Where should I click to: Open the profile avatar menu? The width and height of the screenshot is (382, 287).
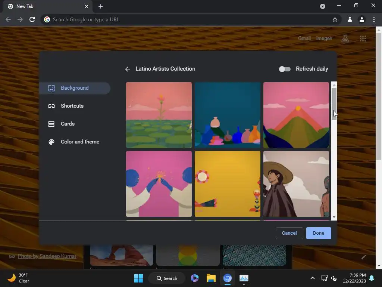pyautogui.click(x=362, y=19)
